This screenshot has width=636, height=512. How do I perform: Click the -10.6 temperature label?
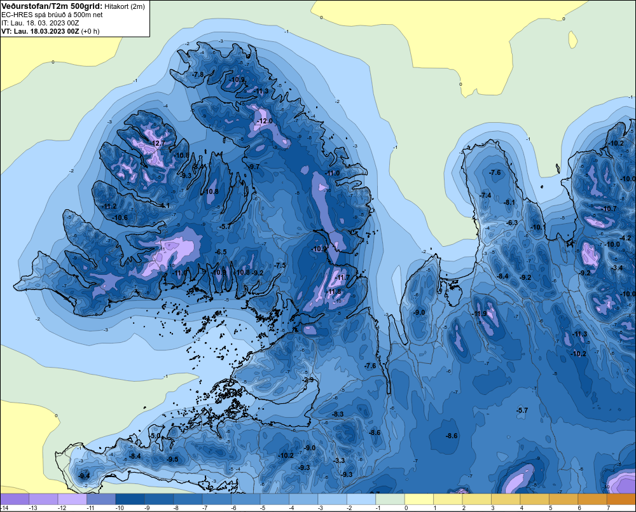(x=120, y=218)
